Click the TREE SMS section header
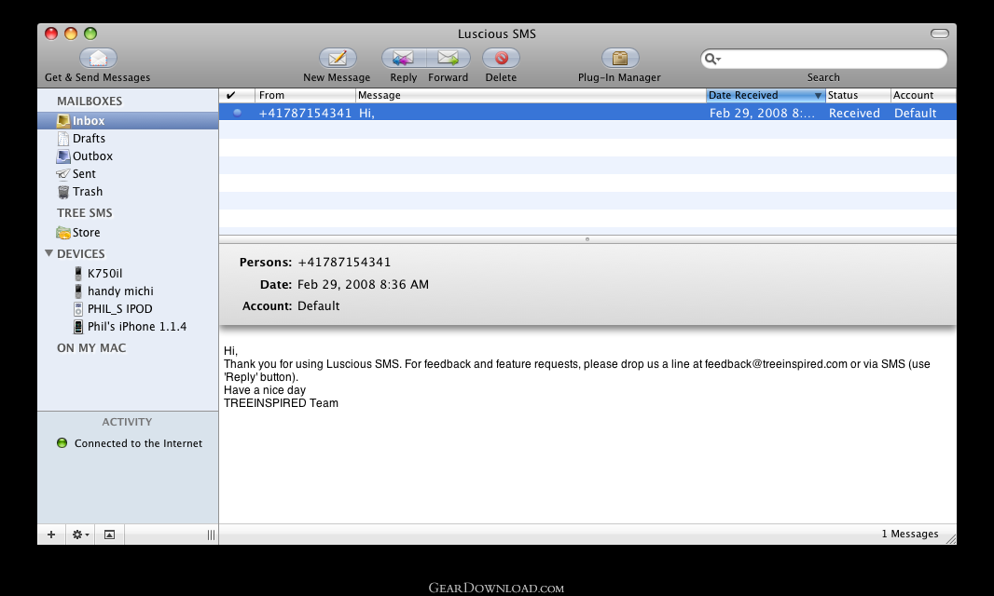Image resolution: width=994 pixels, height=596 pixels. pos(84,213)
